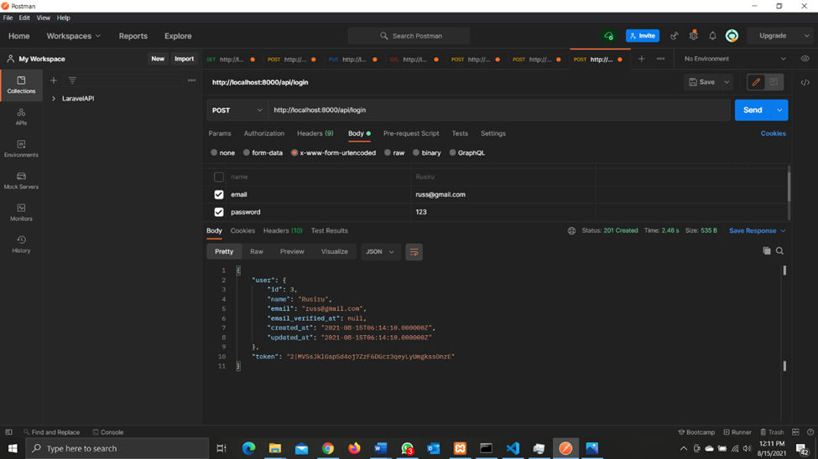Viewport: 818px width, 459px height.
Task: Switch to the Pre-request Script tab
Action: 411,133
